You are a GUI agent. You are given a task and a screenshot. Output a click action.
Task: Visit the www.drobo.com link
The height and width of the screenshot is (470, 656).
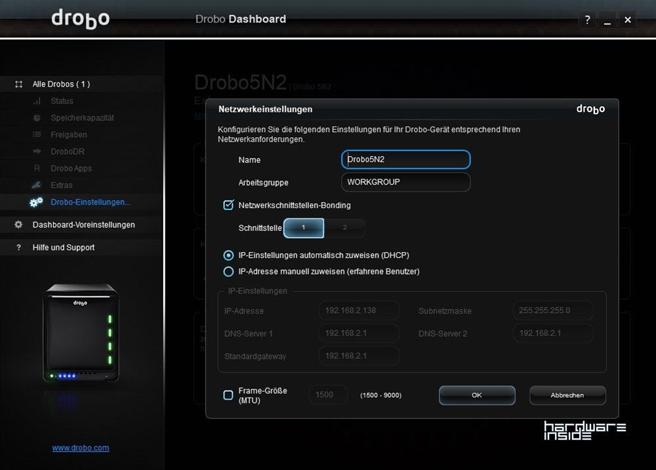click(x=81, y=448)
